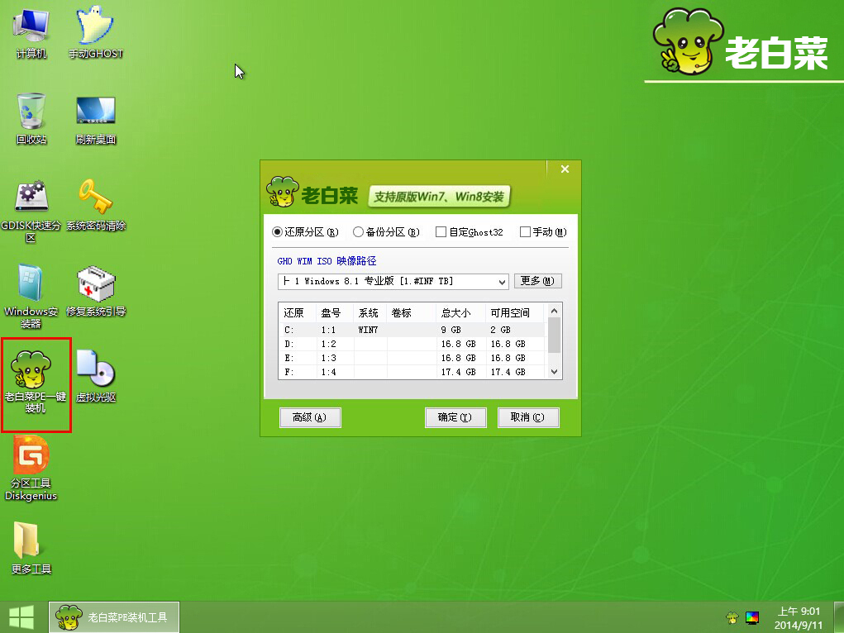Select the C: partition row
The width and height of the screenshot is (844, 633).
412,330
